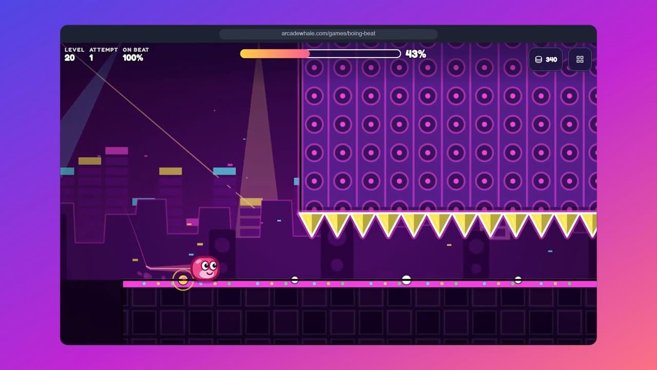Image resolution: width=657 pixels, height=370 pixels.
Task: Click the LEVEL 20 indicator
Action: tap(74, 54)
